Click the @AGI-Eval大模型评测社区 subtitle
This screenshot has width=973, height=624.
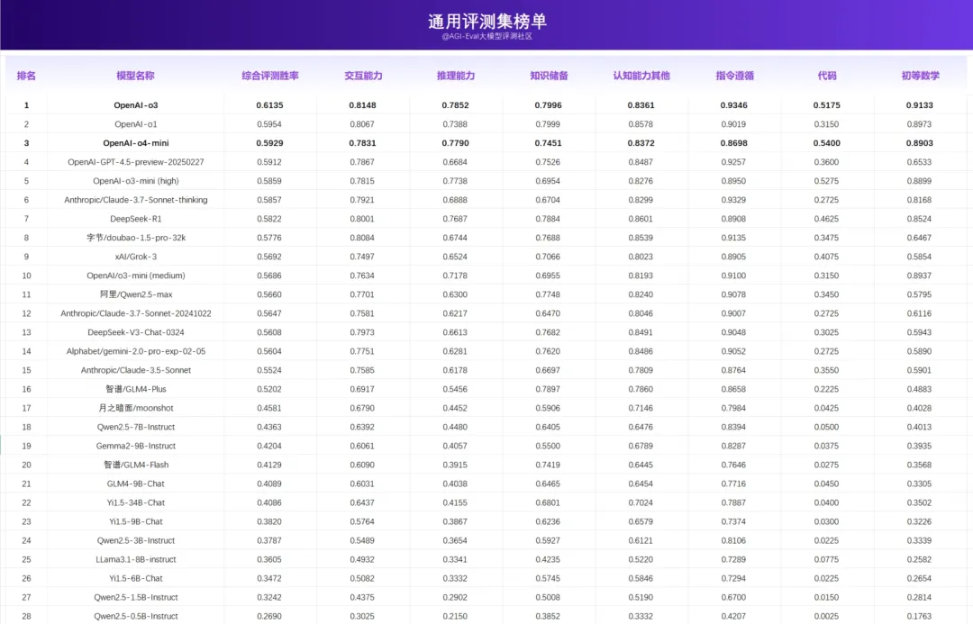point(487,37)
